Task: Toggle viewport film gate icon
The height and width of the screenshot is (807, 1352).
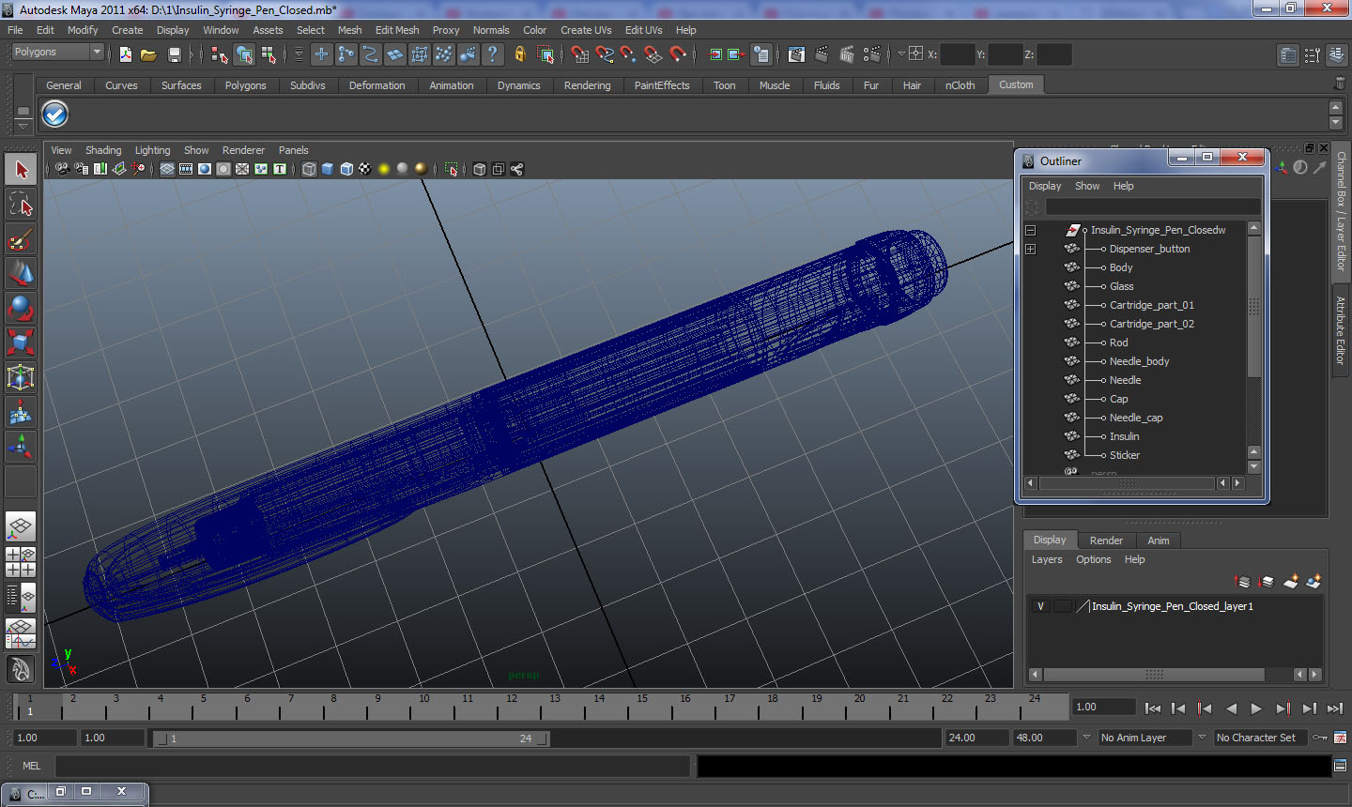Action: tap(186, 169)
